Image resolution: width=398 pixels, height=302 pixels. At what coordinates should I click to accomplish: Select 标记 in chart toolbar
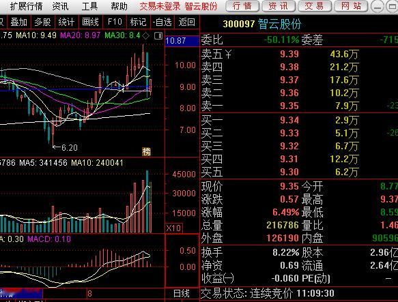138,22
